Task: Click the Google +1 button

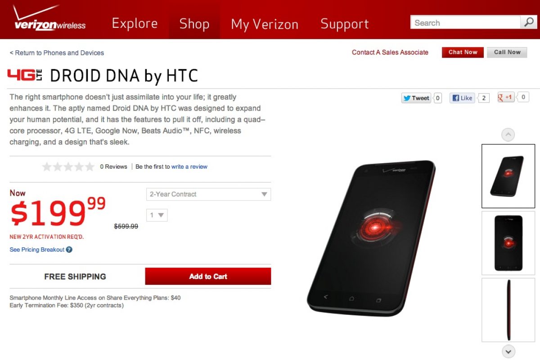Action: pos(506,97)
